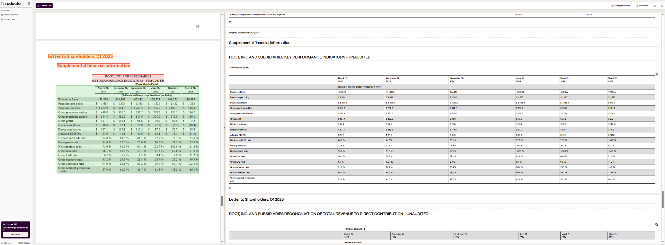Click the 'Net loss and LAE ratio' row label
665x245 pixels.
240,140
